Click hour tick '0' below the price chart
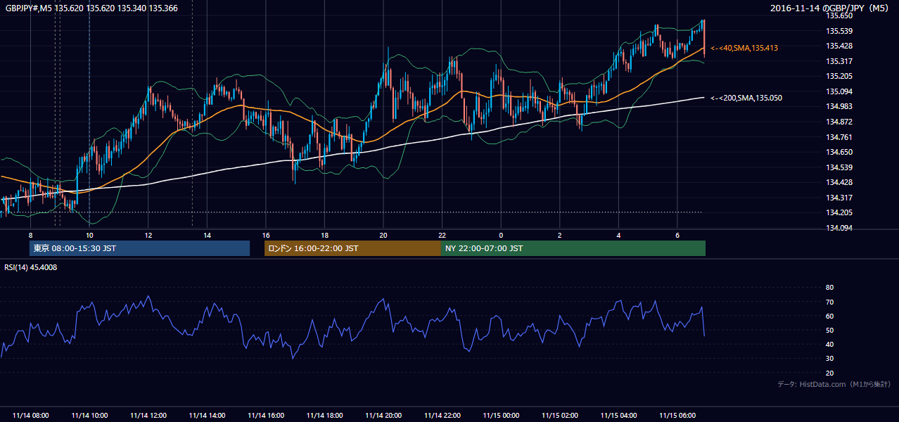The image size is (899, 422). tap(501, 234)
